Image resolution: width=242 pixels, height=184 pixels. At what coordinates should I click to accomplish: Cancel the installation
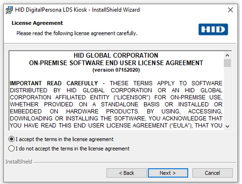pos(212,173)
